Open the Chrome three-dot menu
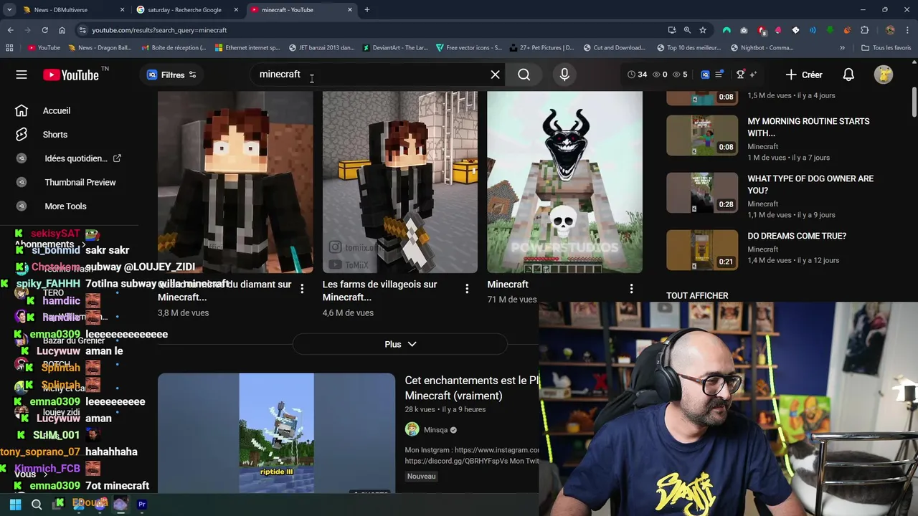The height and width of the screenshot is (516, 918). (x=908, y=30)
